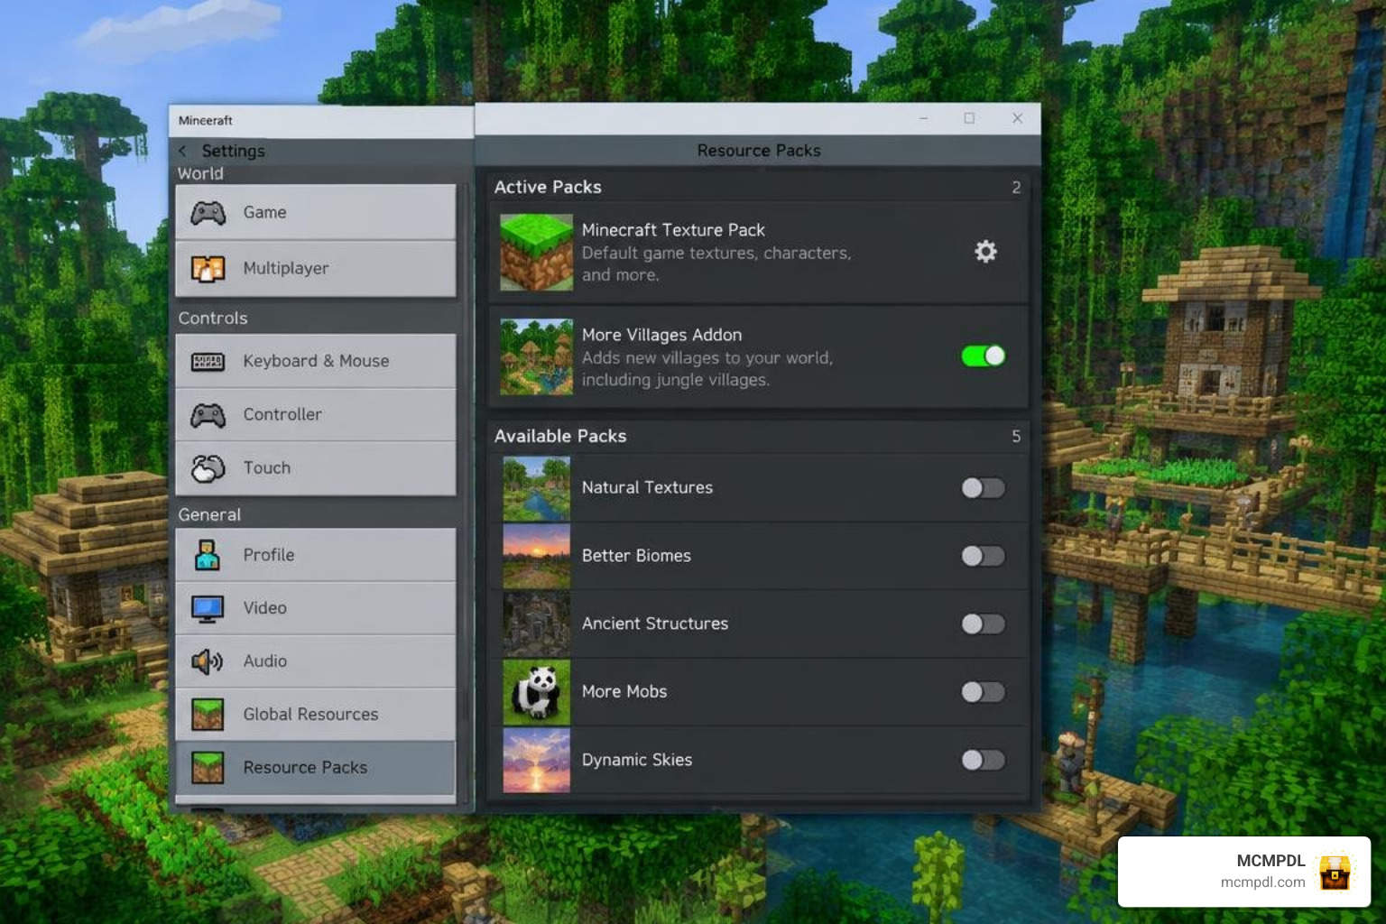Click the Profile character icon
Screen dimensions: 1386x924
pyautogui.click(x=208, y=555)
